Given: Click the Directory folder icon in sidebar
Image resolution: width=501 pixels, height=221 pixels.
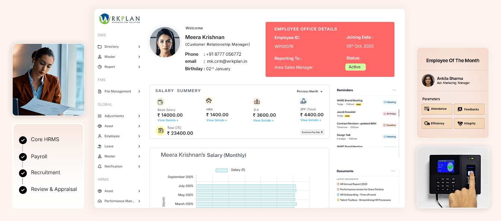Looking at the screenshot, I should coord(100,47).
